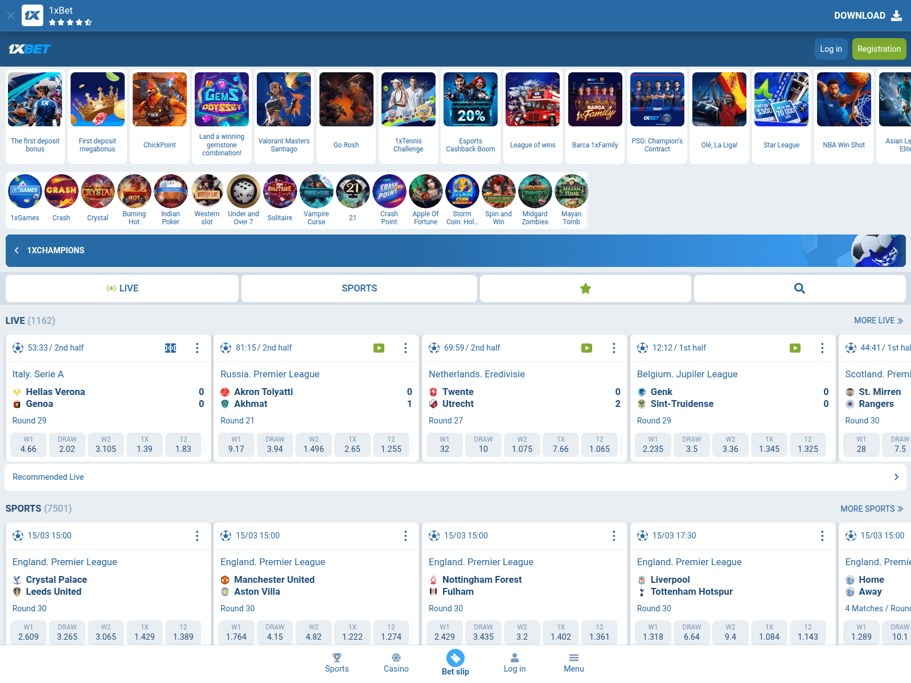This screenshot has width=911, height=683.
Task: Play live stream for Akron Tolyatti match
Action: point(379,348)
